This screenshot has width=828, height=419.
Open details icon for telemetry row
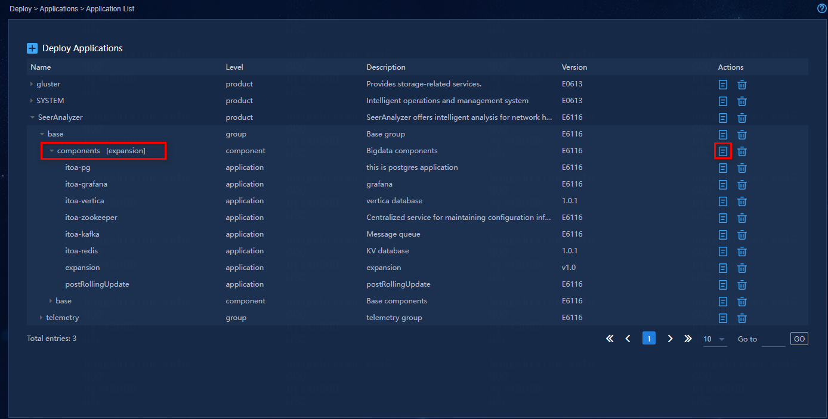click(723, 318)
